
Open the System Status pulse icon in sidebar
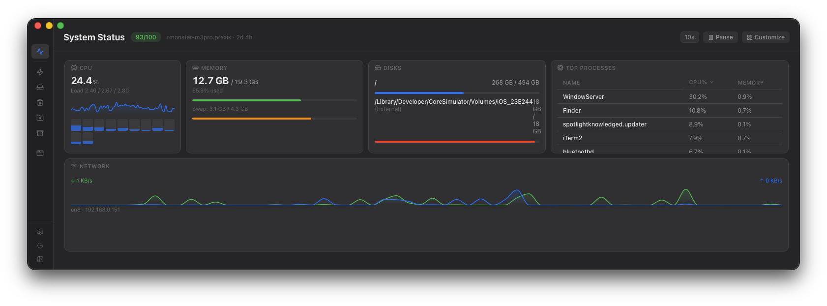pos(40,51)
